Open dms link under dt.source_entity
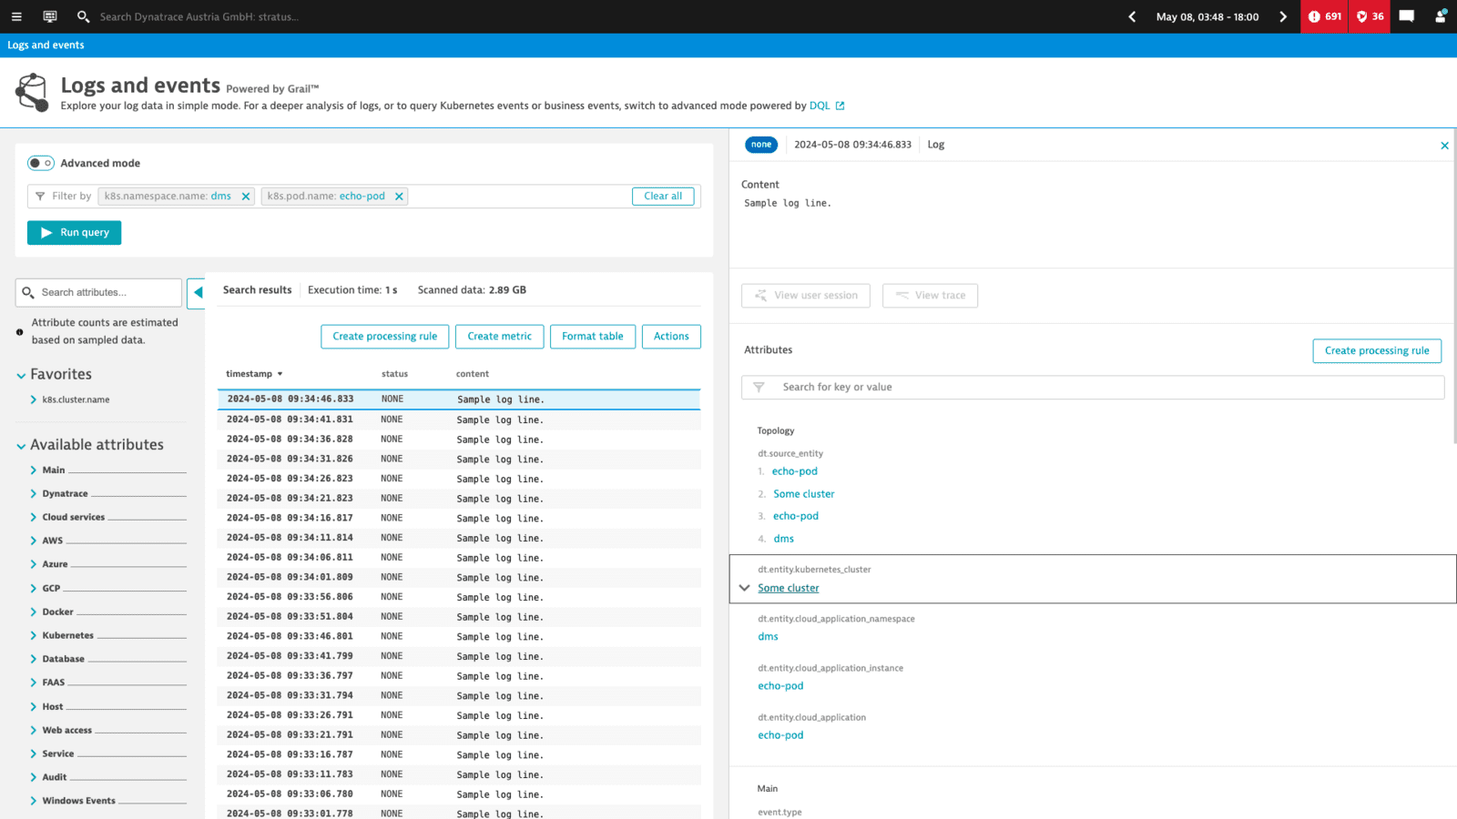This screenshot has height=819, width=1457. [x=784, y=539]
